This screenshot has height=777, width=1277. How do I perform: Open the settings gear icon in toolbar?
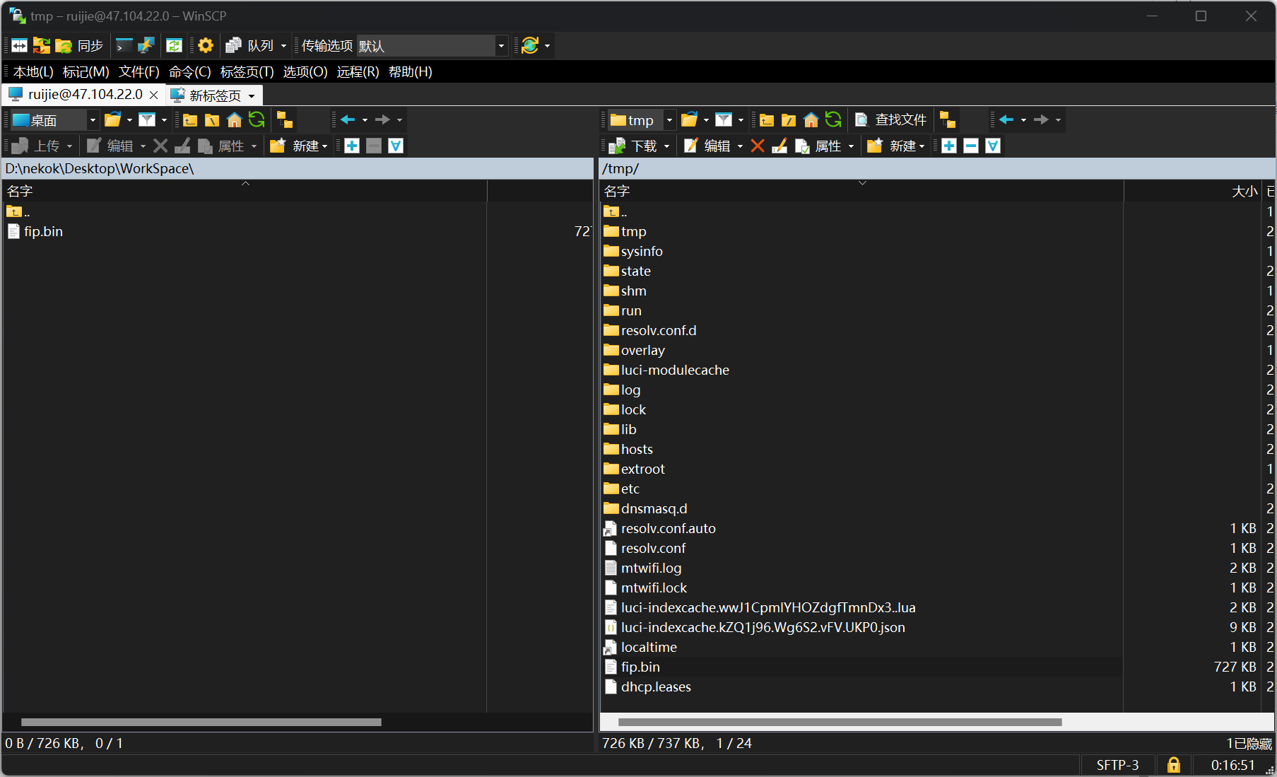[x=206, y=46]
